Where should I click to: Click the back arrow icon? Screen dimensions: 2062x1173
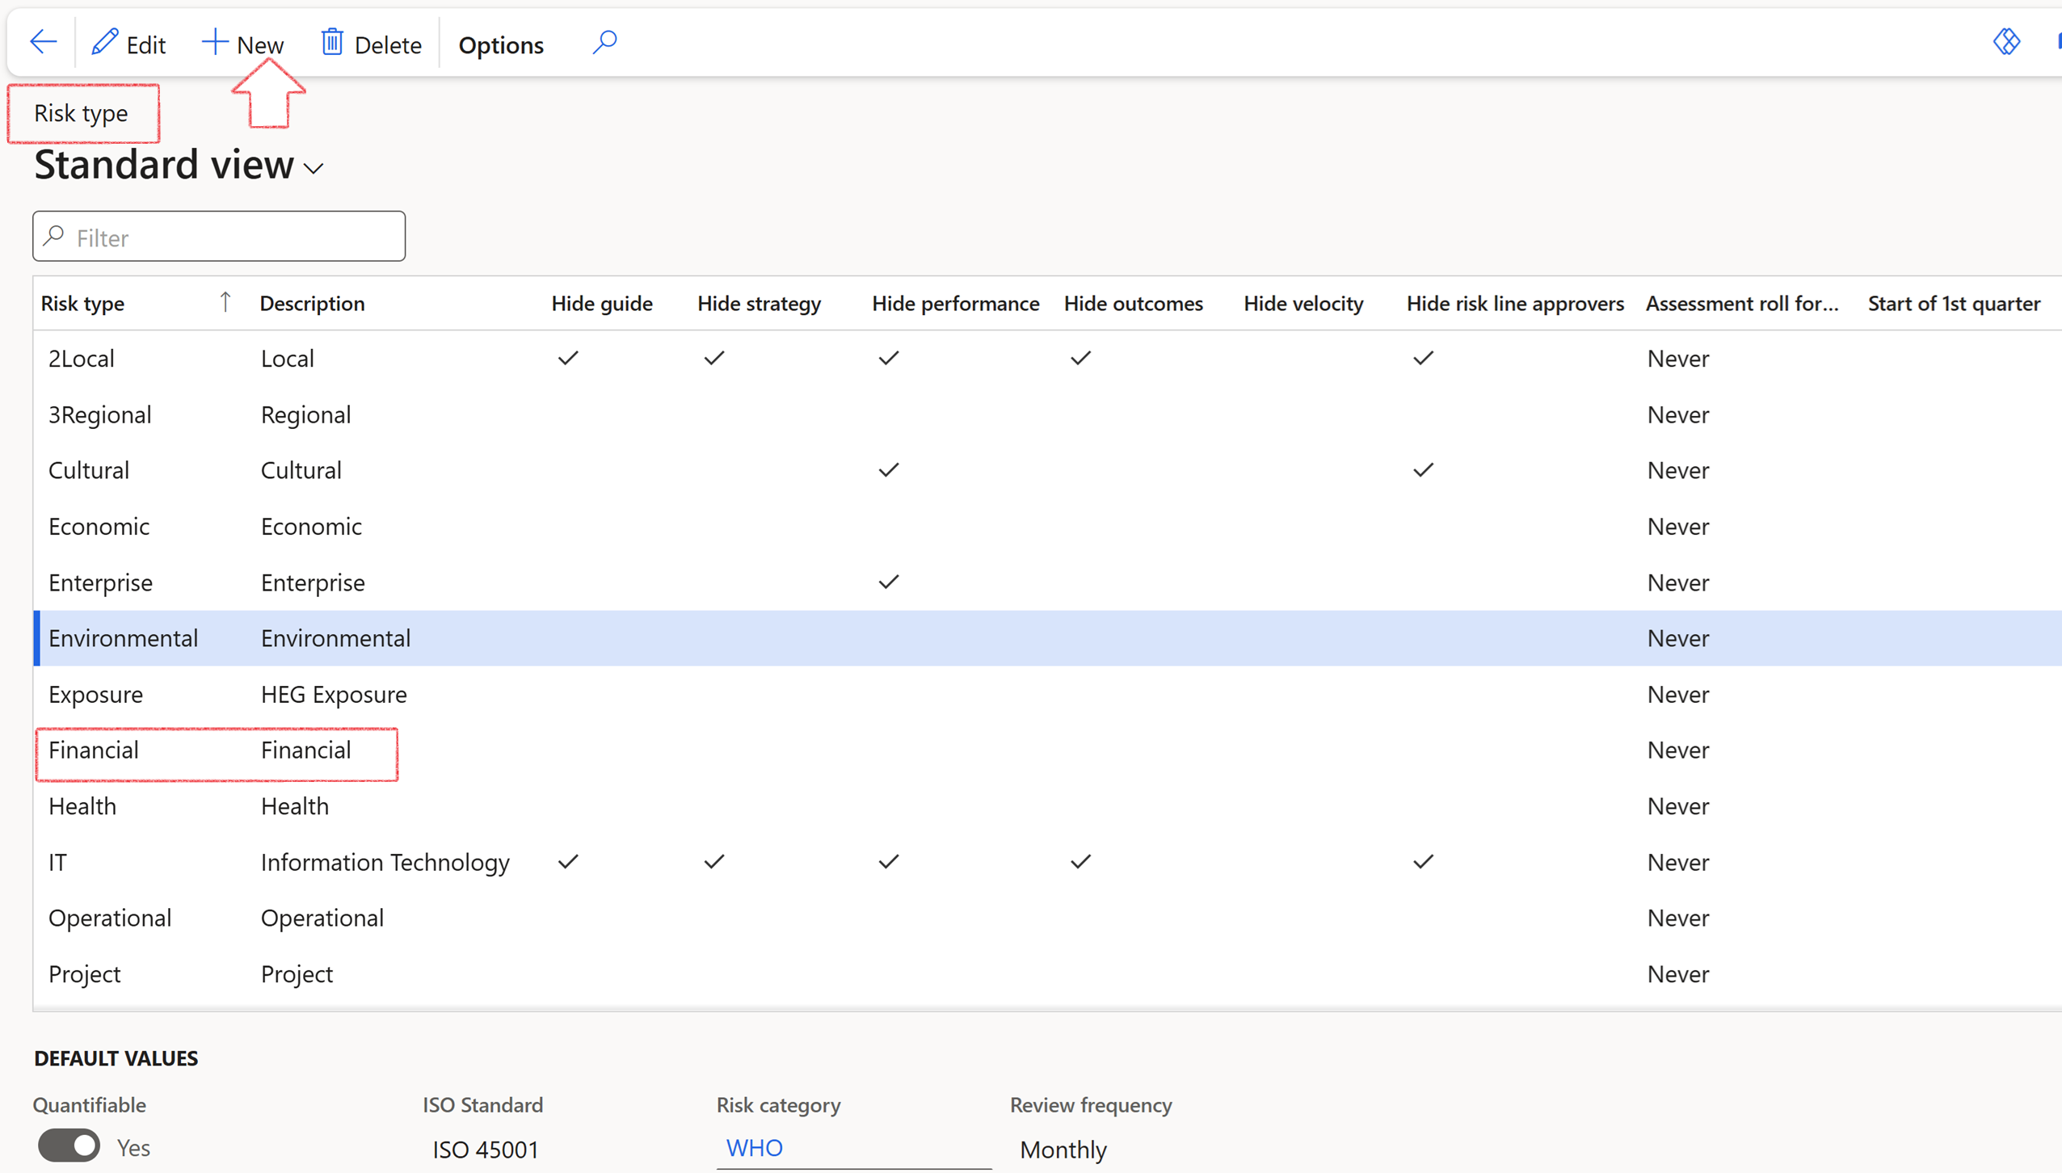(43, 42)
